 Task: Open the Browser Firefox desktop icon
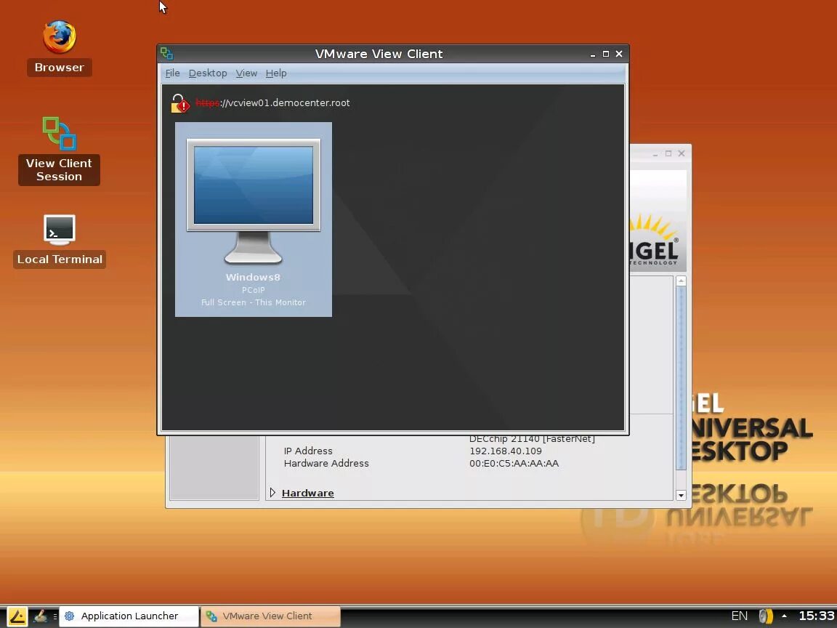pyautogui.click(x=60, y=37)
